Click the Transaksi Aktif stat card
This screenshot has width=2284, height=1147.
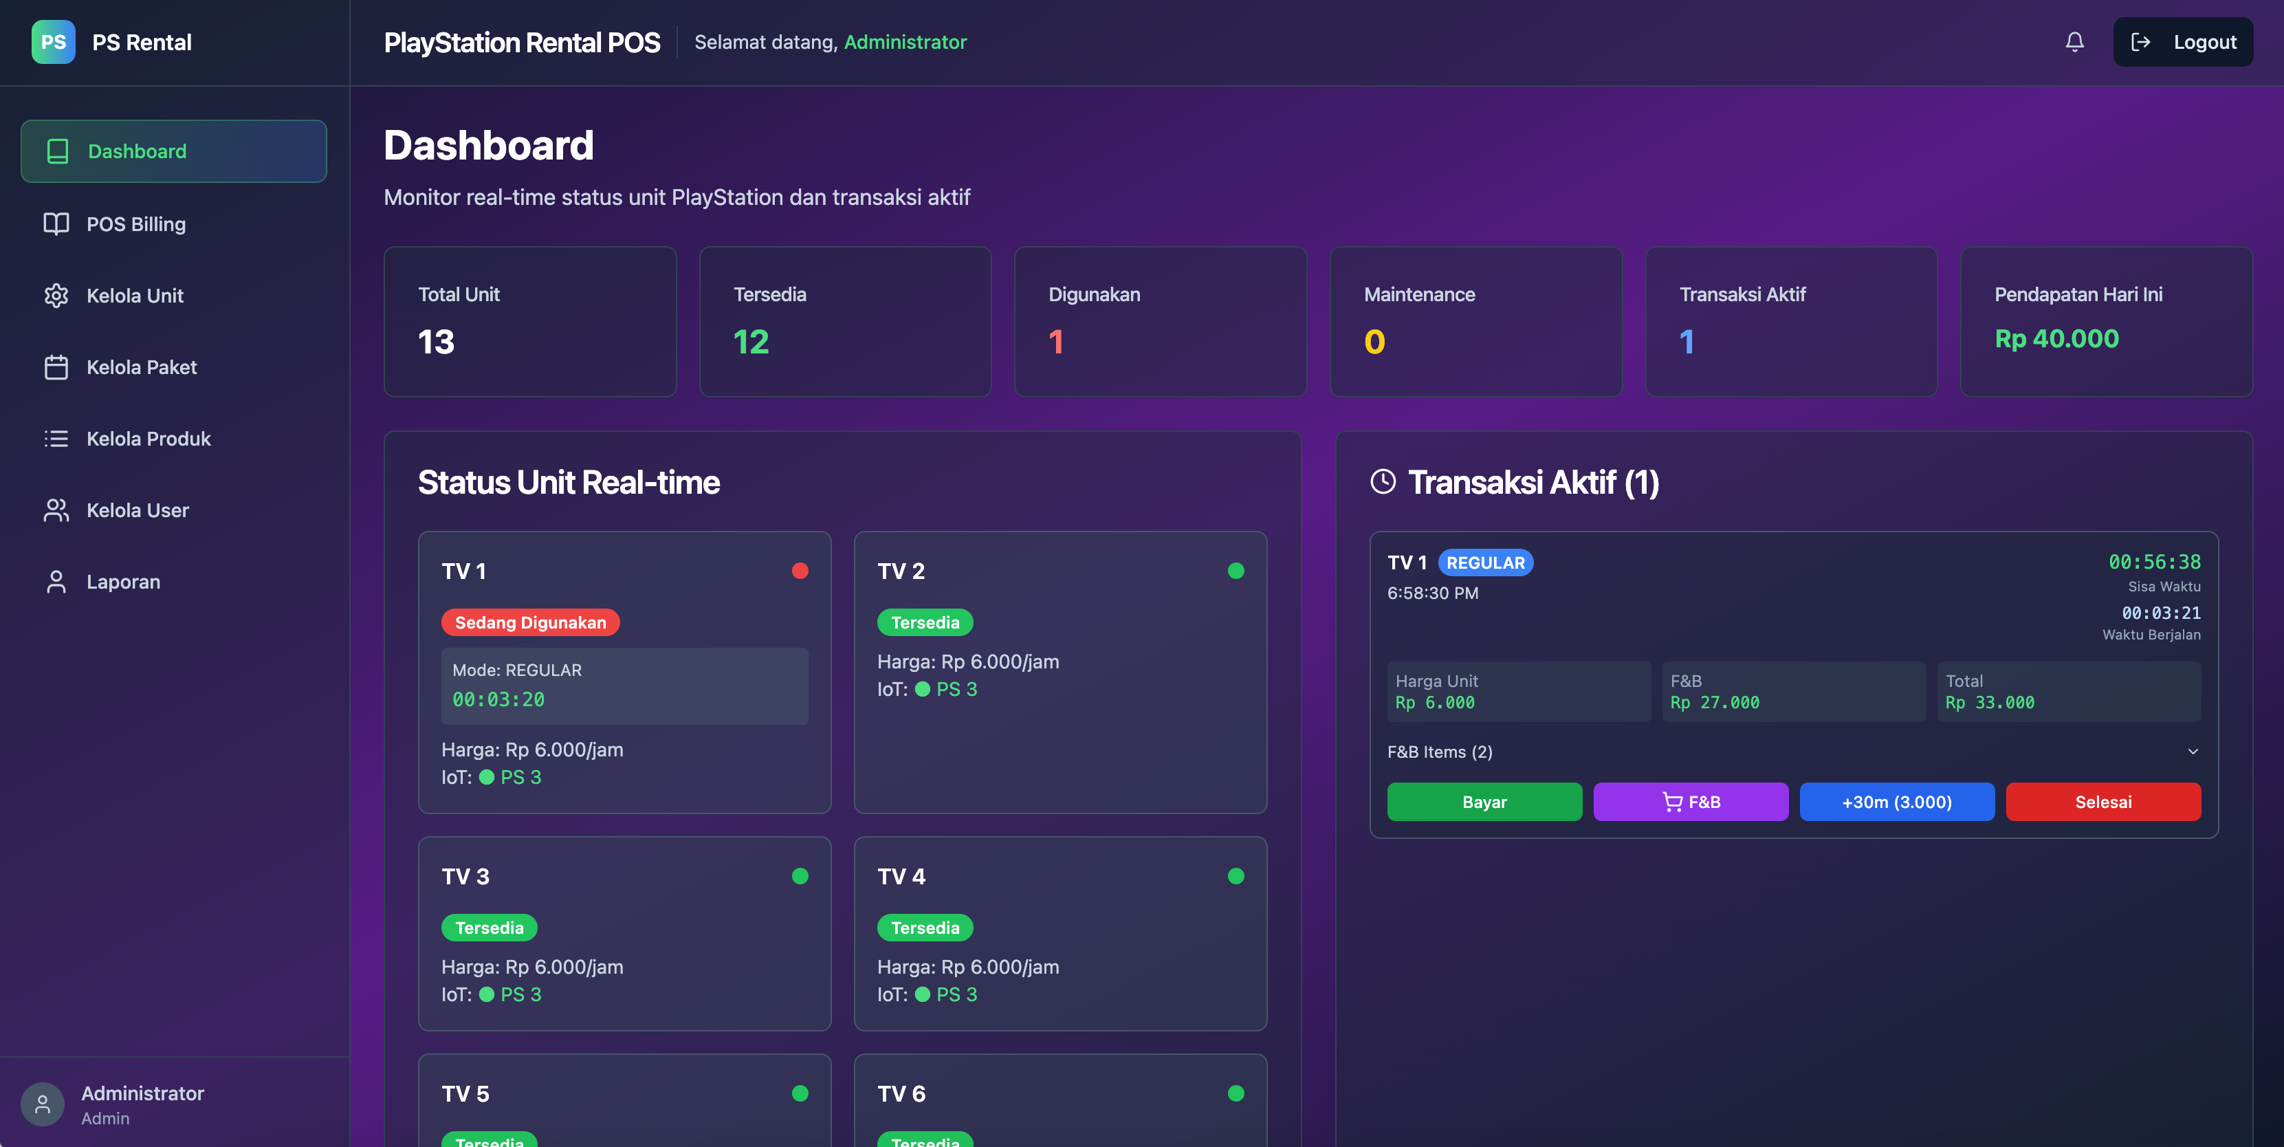click(1791, 321)
